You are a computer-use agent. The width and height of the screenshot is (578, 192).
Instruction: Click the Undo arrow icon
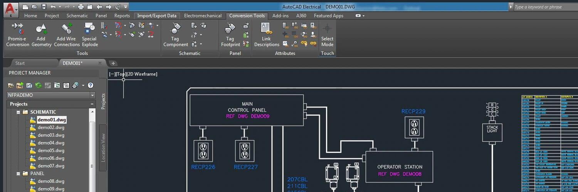click(x=53, y=7)
